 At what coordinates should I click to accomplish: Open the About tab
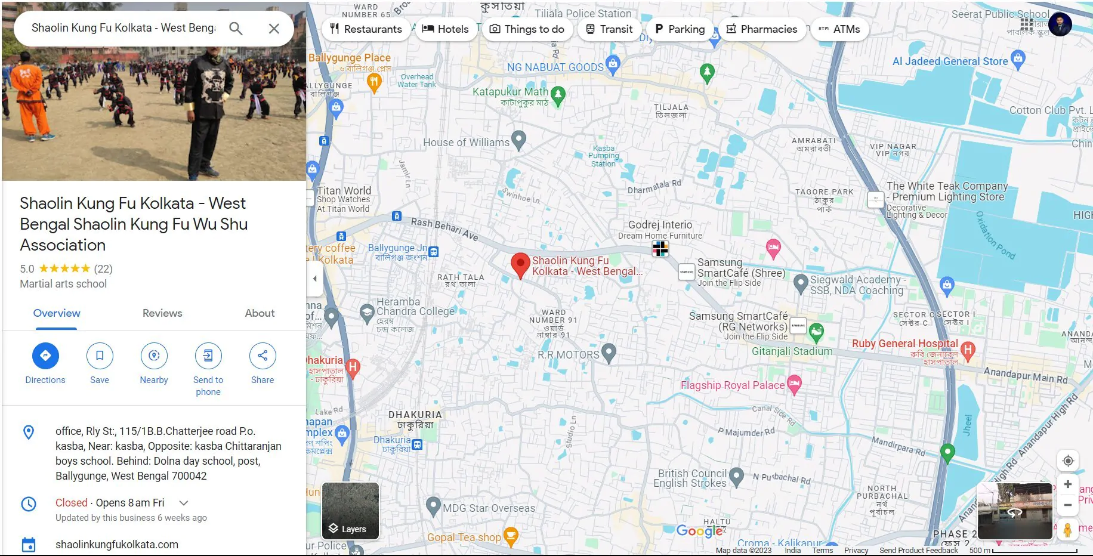click(x=260, y=313)
